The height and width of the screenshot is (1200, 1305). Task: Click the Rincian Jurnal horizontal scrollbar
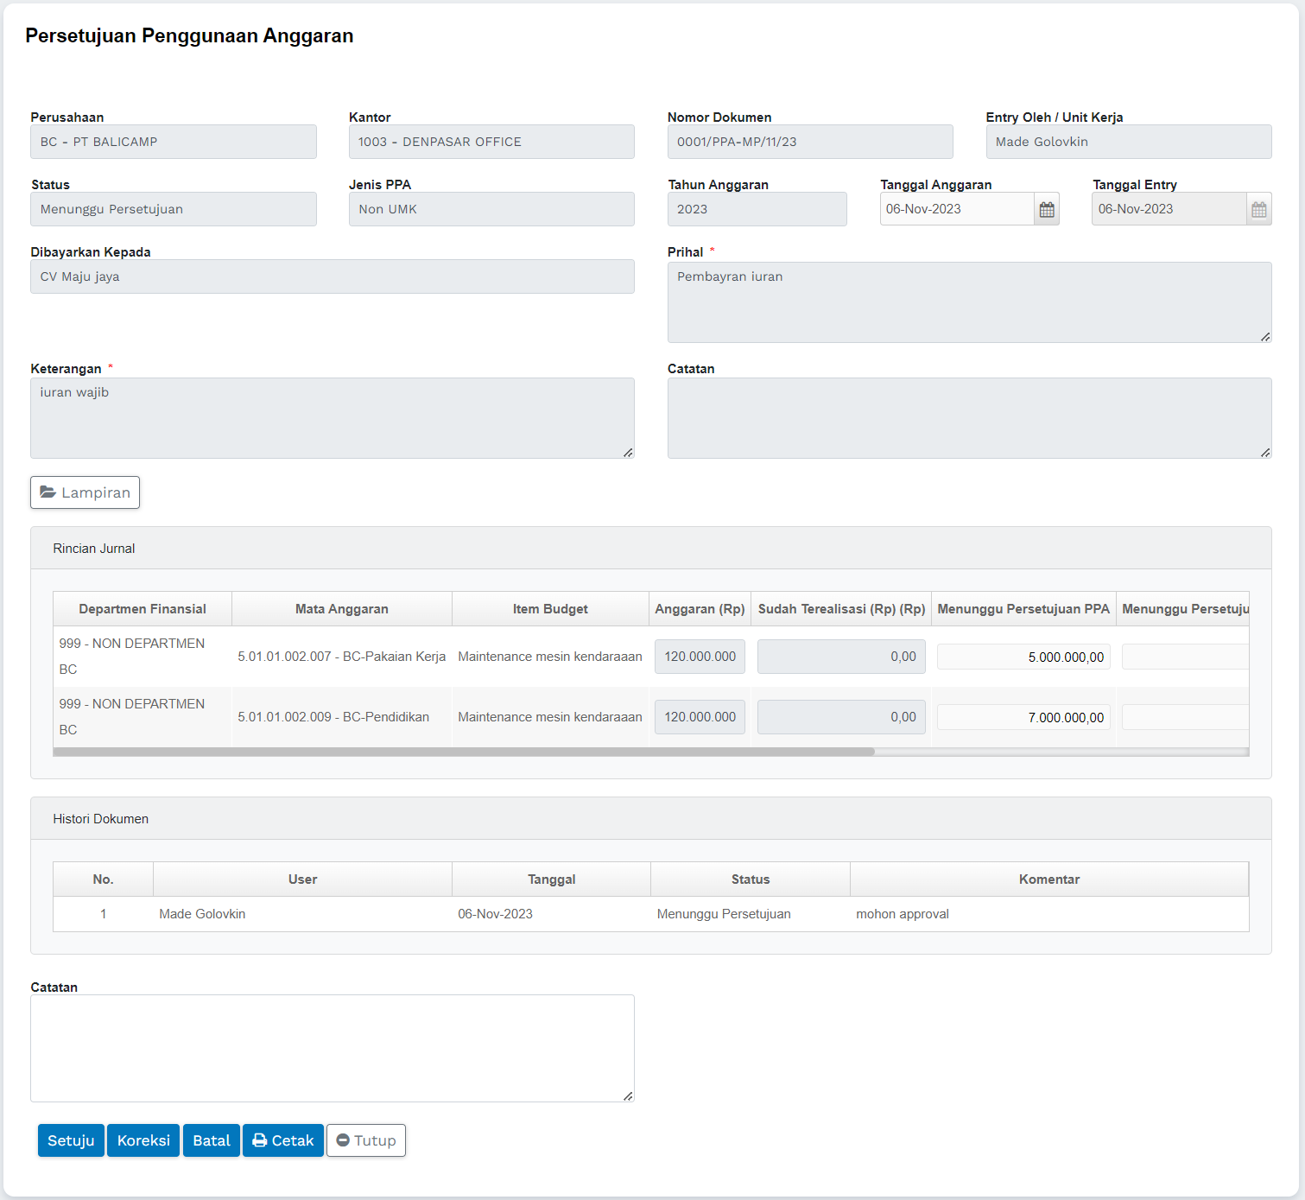[x=464, y=752]
